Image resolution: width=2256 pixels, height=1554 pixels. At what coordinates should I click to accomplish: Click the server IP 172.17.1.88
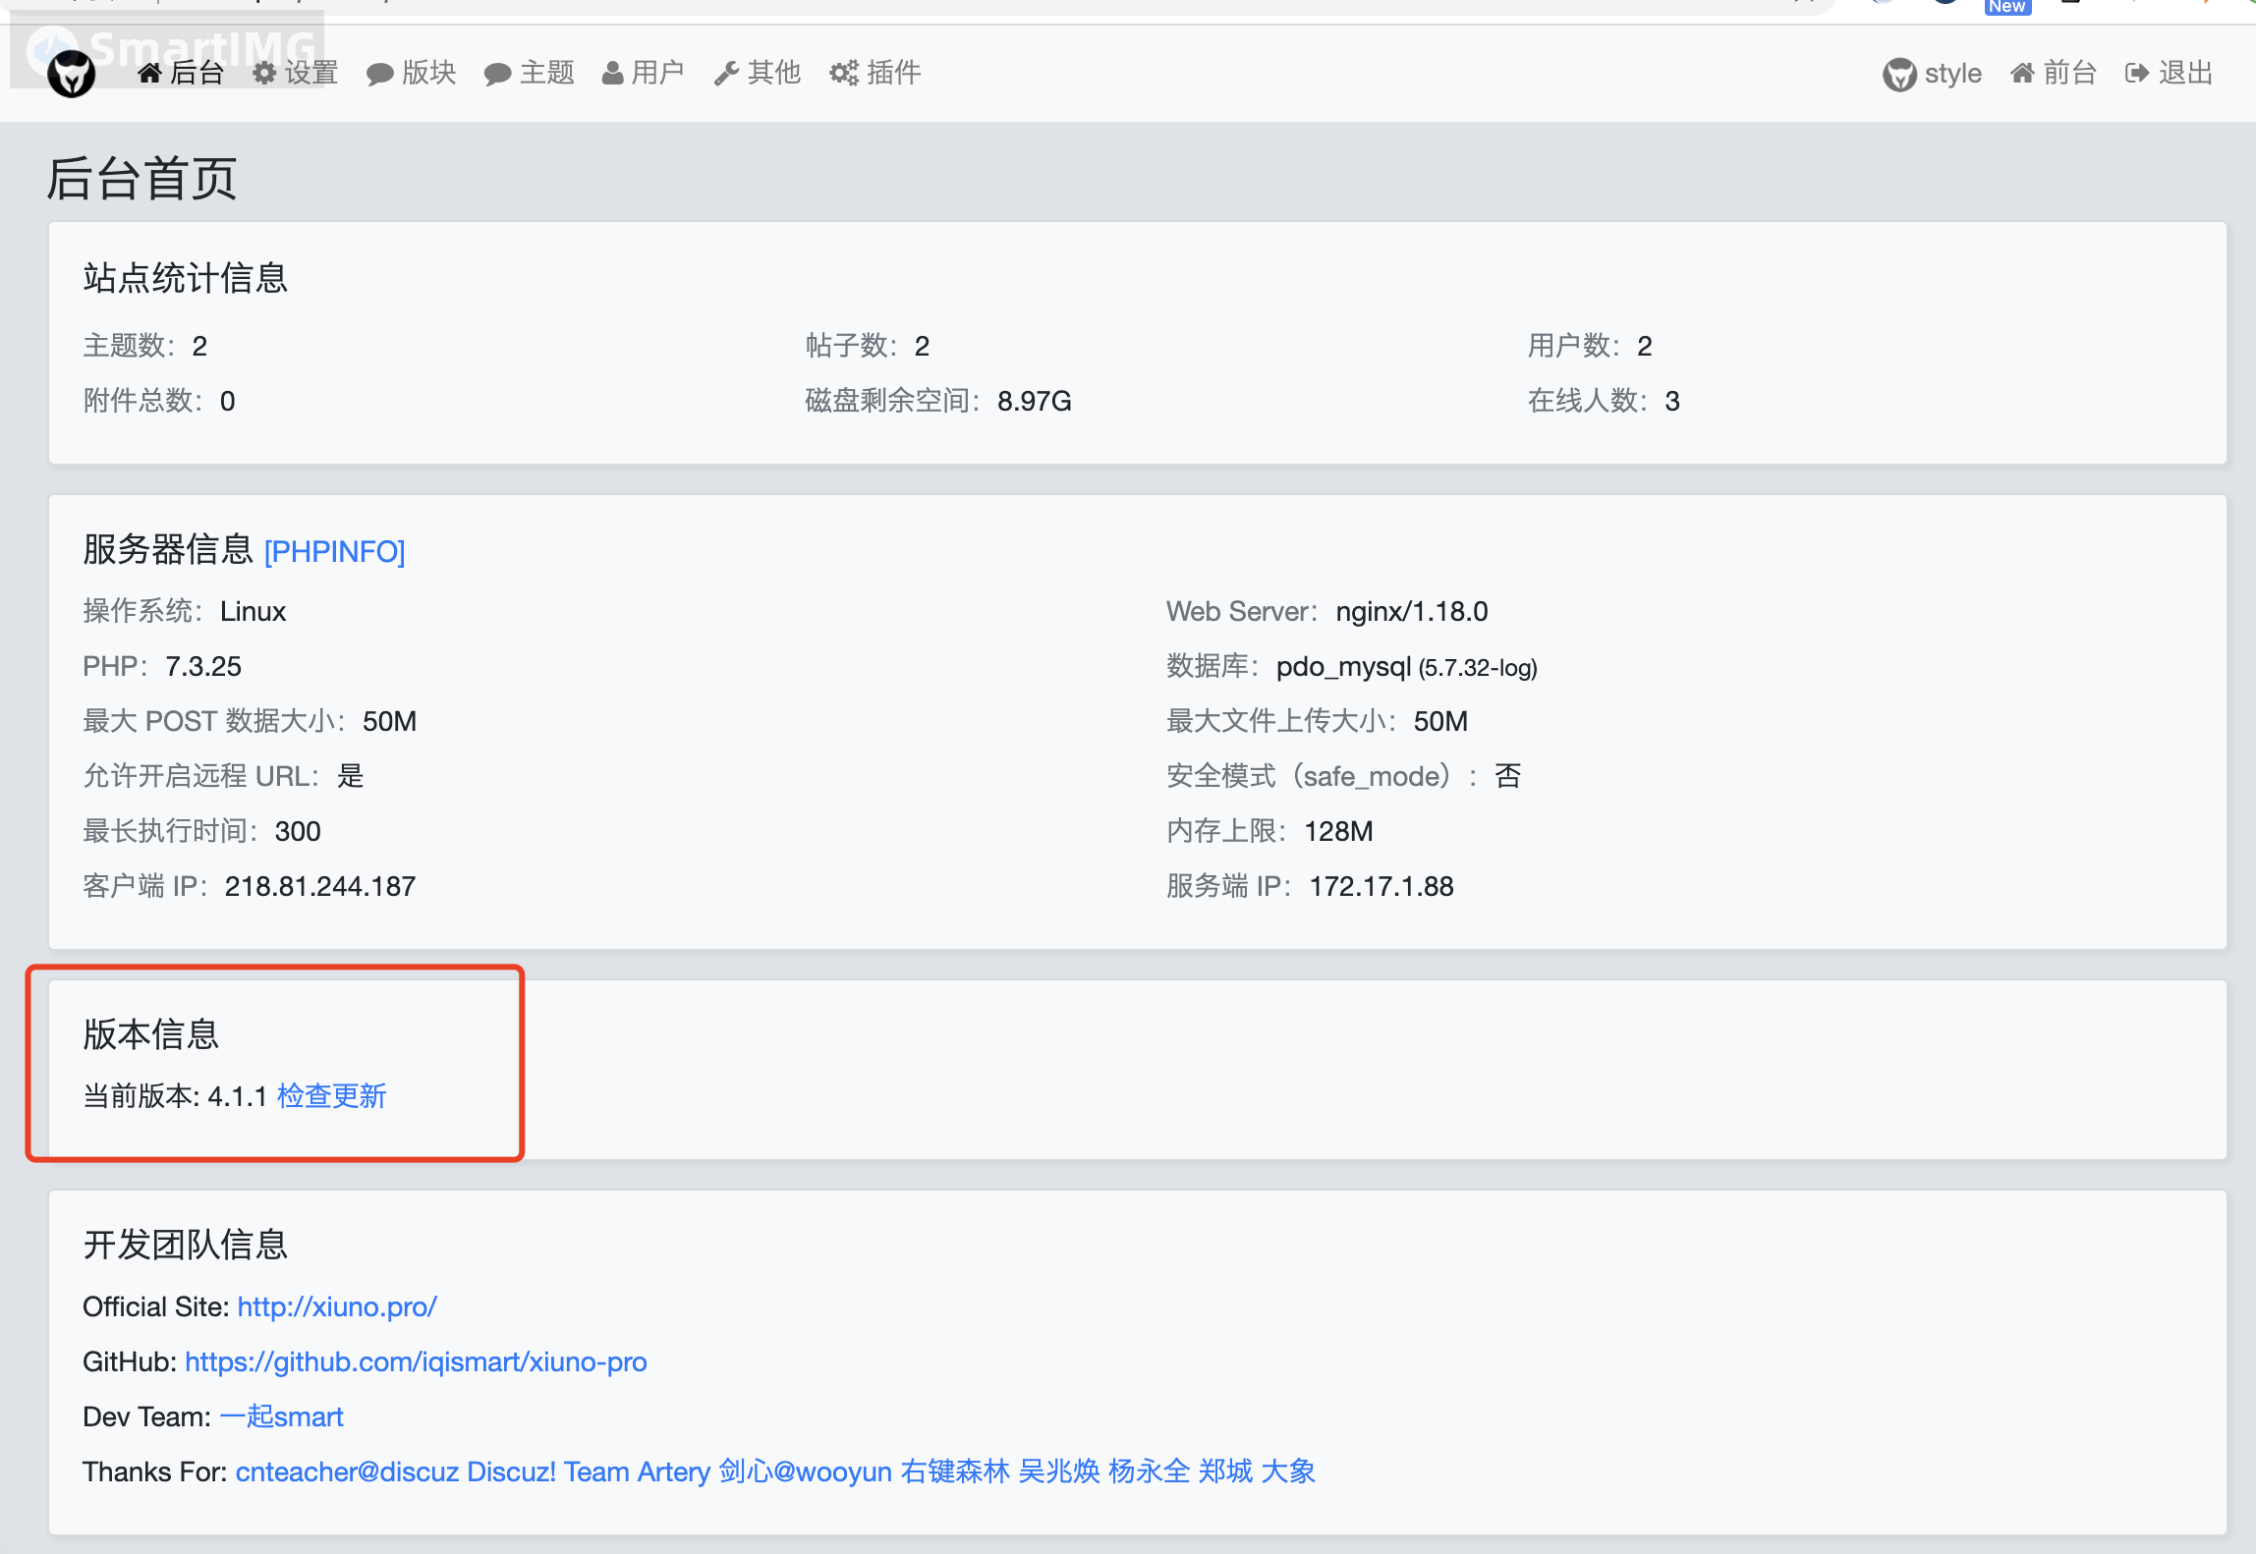point(1382,886)
